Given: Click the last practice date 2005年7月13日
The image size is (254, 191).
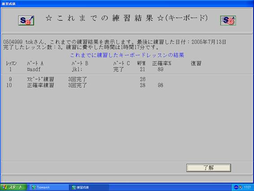Looking at the screenshot, I should (x=209, y=42).
